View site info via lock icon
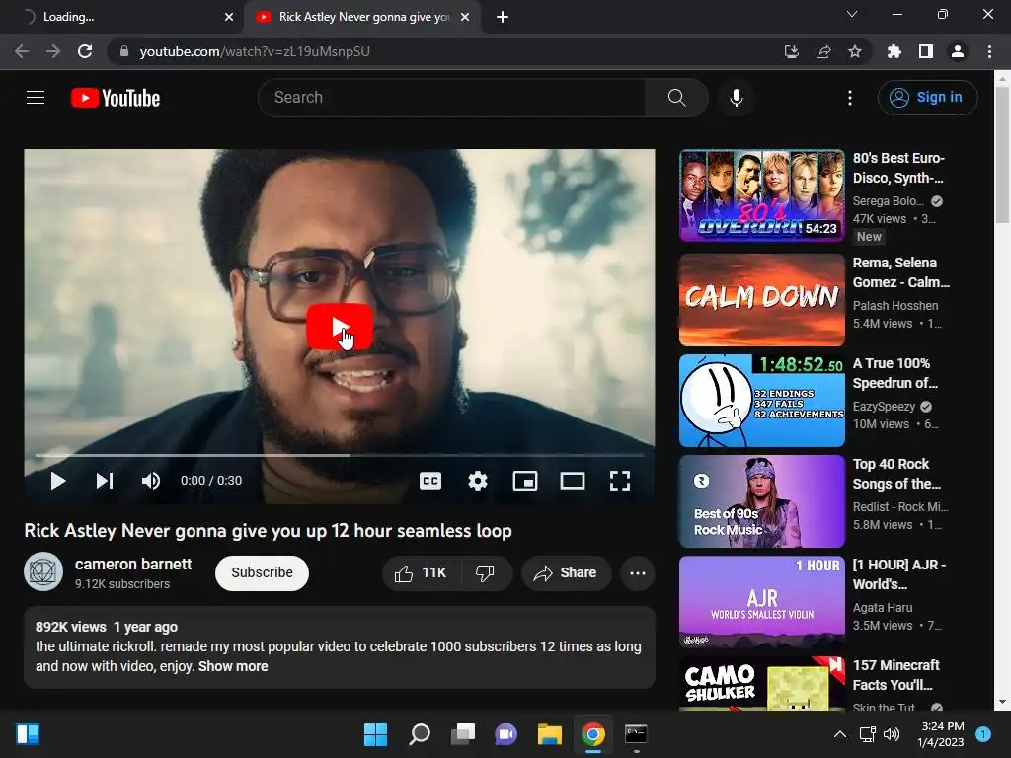 (124, 51)
